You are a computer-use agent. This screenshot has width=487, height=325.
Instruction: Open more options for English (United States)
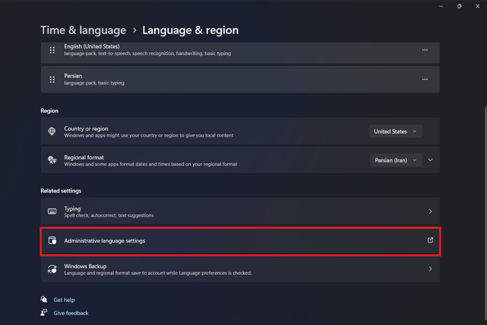click(425, 50)
